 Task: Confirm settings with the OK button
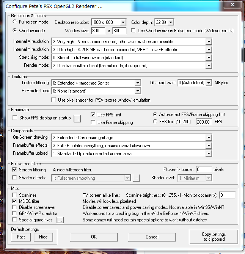(x=94, y=237)
